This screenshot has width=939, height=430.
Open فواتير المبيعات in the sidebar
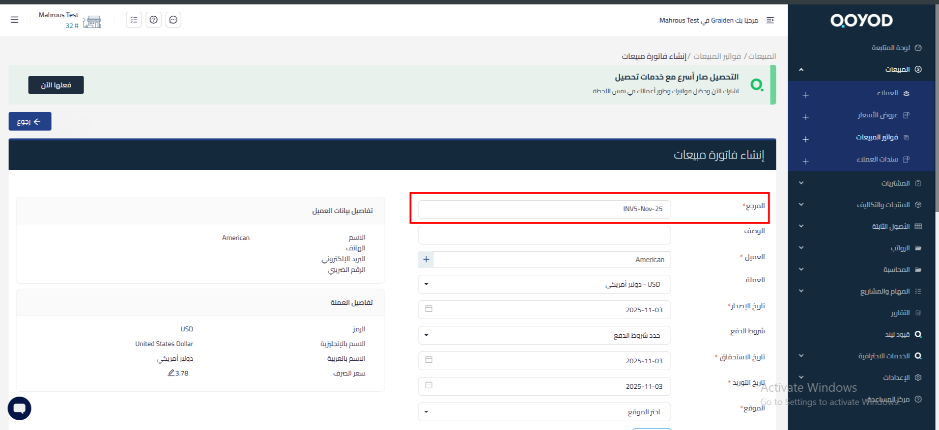877,137
